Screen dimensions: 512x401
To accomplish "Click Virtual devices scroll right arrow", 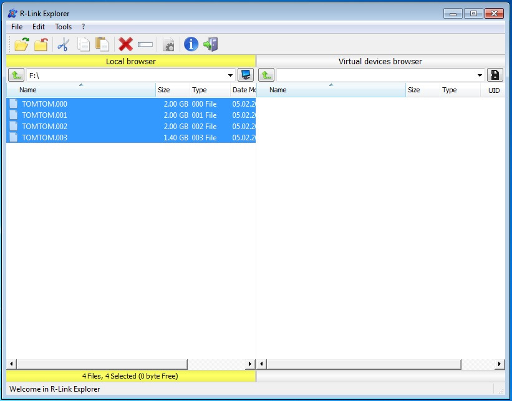I will tap(500, 364).
